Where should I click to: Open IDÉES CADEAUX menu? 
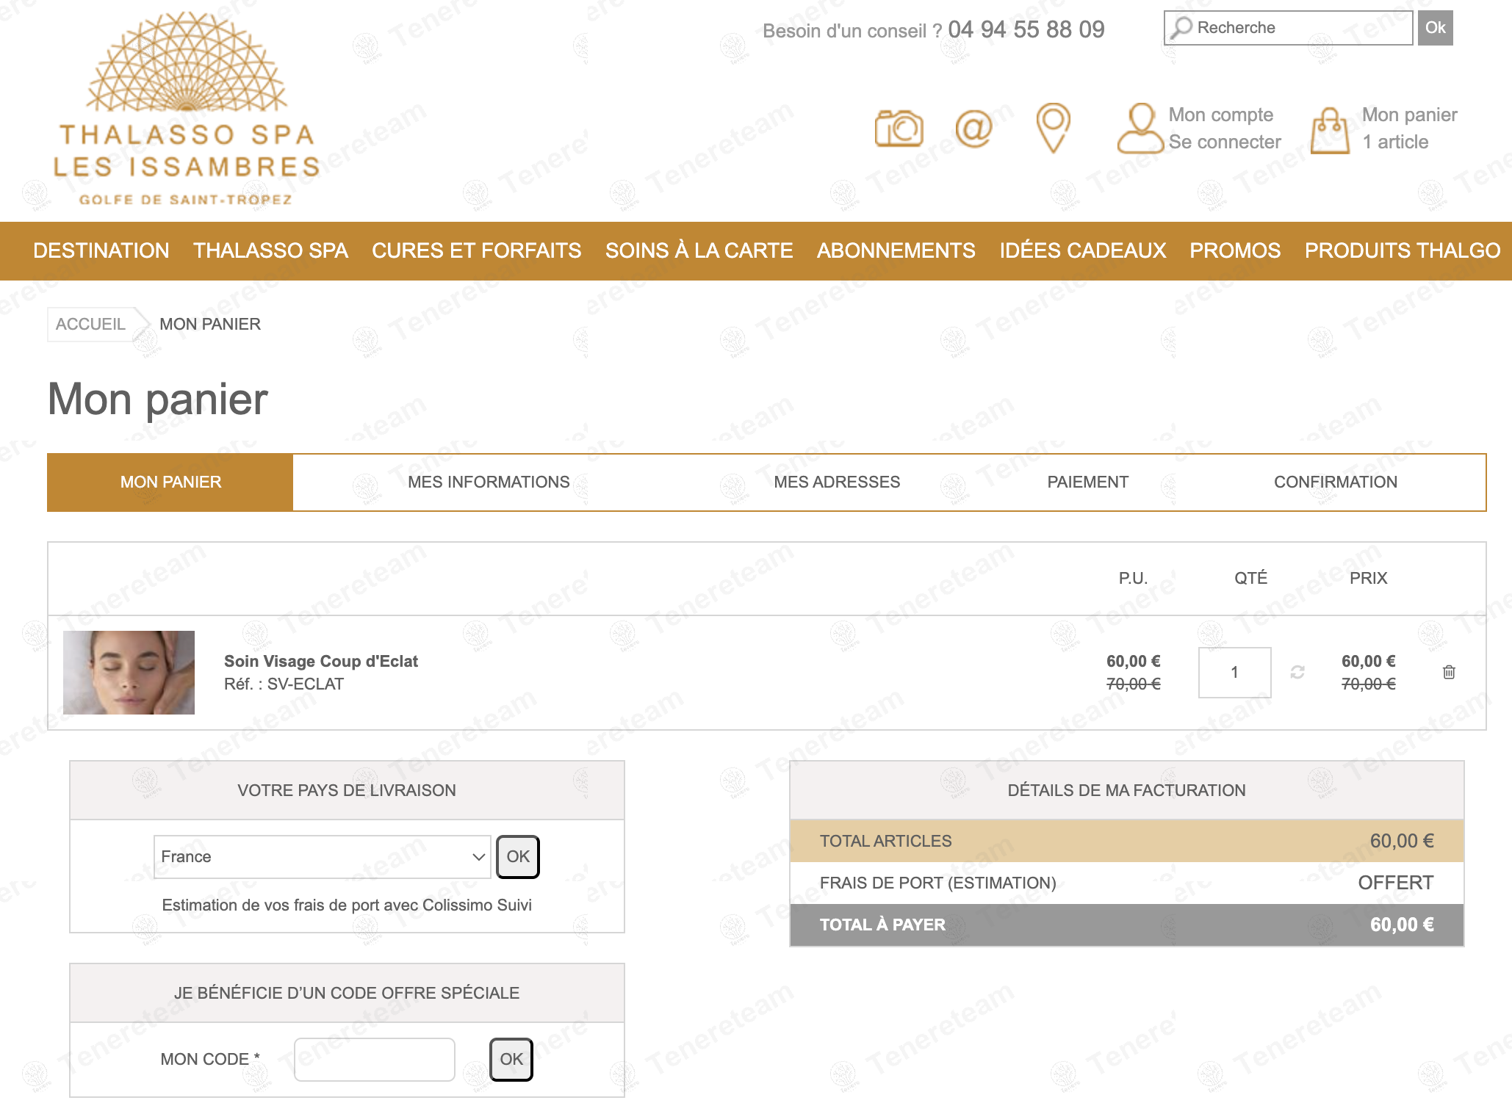1082,250
